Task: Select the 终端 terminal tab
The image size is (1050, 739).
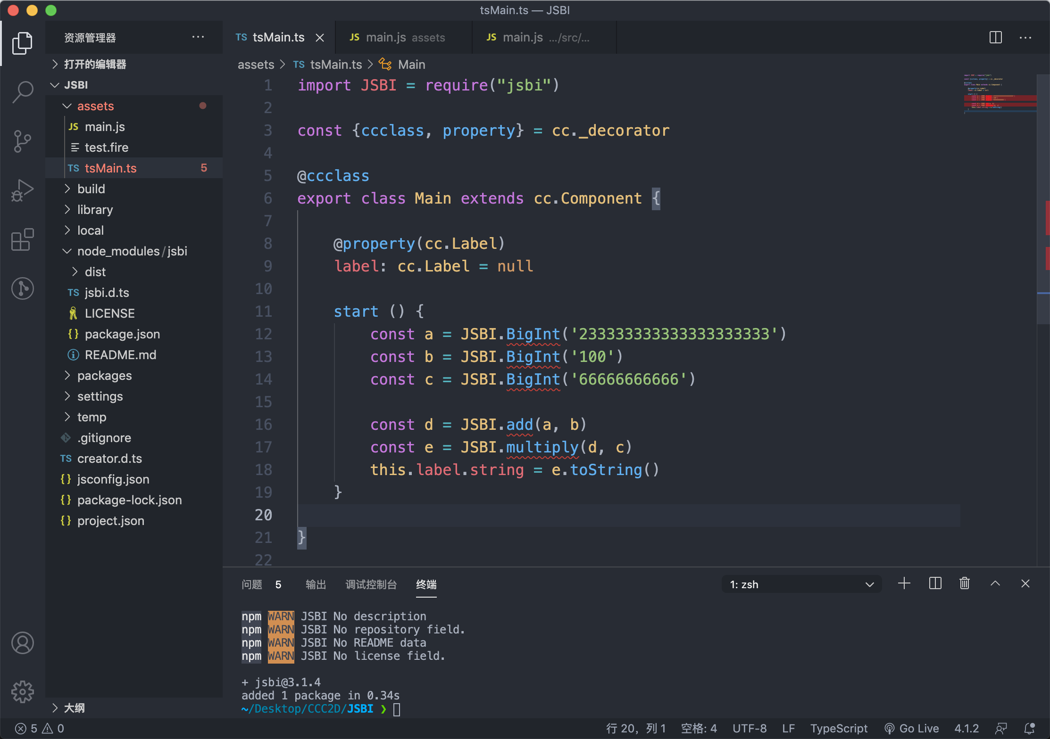Action: point(426,584)
